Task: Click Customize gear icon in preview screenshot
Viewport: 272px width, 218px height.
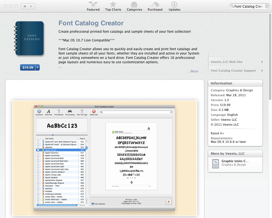Action: point(39,112)
